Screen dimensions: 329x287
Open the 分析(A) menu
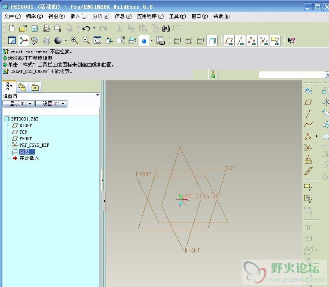101,16
